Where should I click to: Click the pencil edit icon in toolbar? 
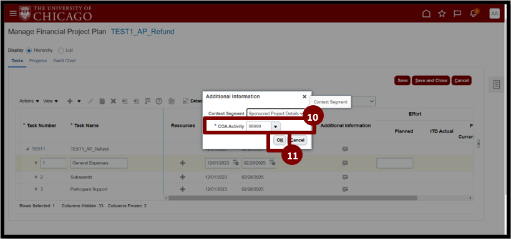91,101
